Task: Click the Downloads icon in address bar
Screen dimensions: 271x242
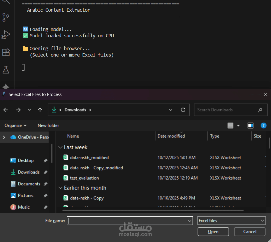Action: pos(54,110)
